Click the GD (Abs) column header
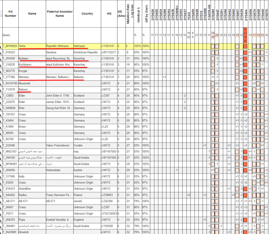Screen dimensions: 269x234 [x=120, y=14]
